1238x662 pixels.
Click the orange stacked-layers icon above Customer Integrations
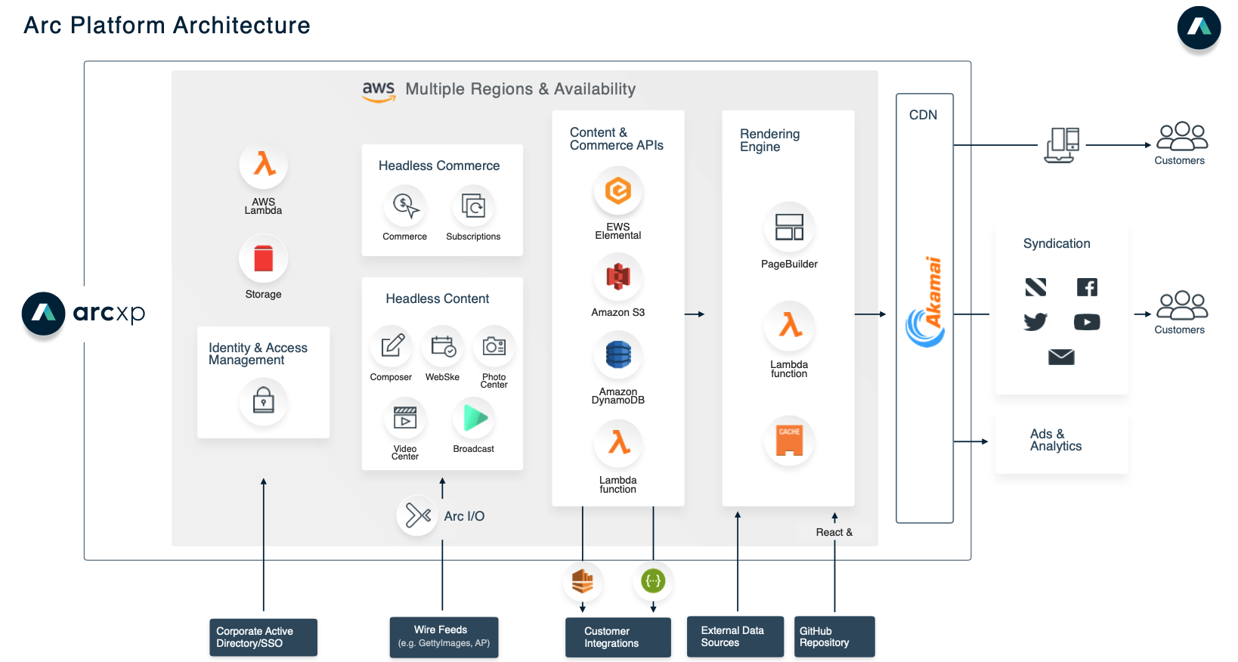pyautogui.click(x=583, y=581)
